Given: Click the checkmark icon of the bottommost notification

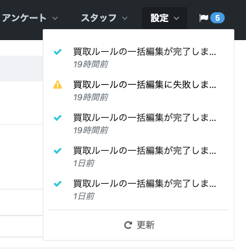Looking at the screenshot, I should pos(58,184).
